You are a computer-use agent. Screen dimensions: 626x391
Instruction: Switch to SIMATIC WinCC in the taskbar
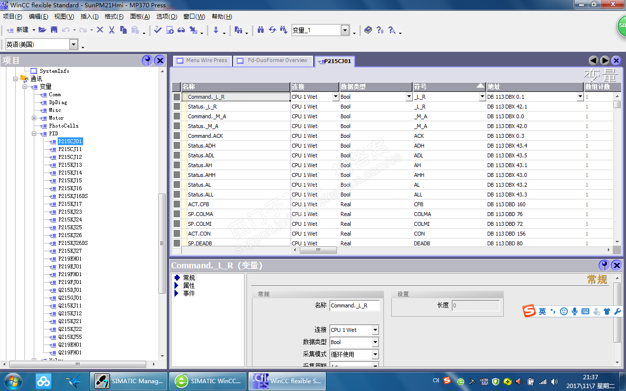click(209, 381)
